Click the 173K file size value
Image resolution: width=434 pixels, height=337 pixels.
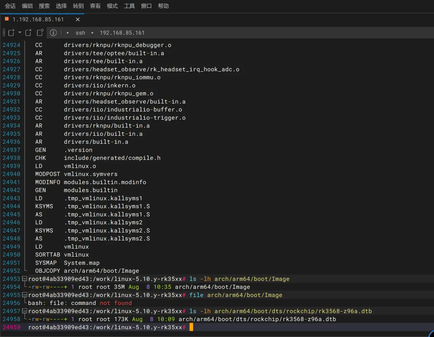coord(121,319)
